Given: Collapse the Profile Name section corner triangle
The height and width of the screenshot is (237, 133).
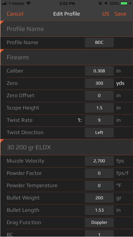Looking at the screenshot, I should pyautogui.click(x=2, y=22).
